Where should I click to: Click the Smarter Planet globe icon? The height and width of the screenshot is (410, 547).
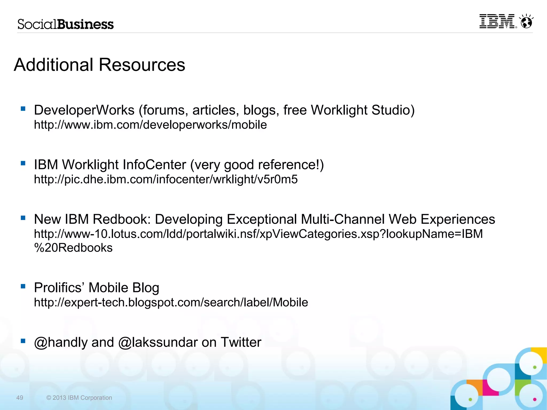(526, 21)
